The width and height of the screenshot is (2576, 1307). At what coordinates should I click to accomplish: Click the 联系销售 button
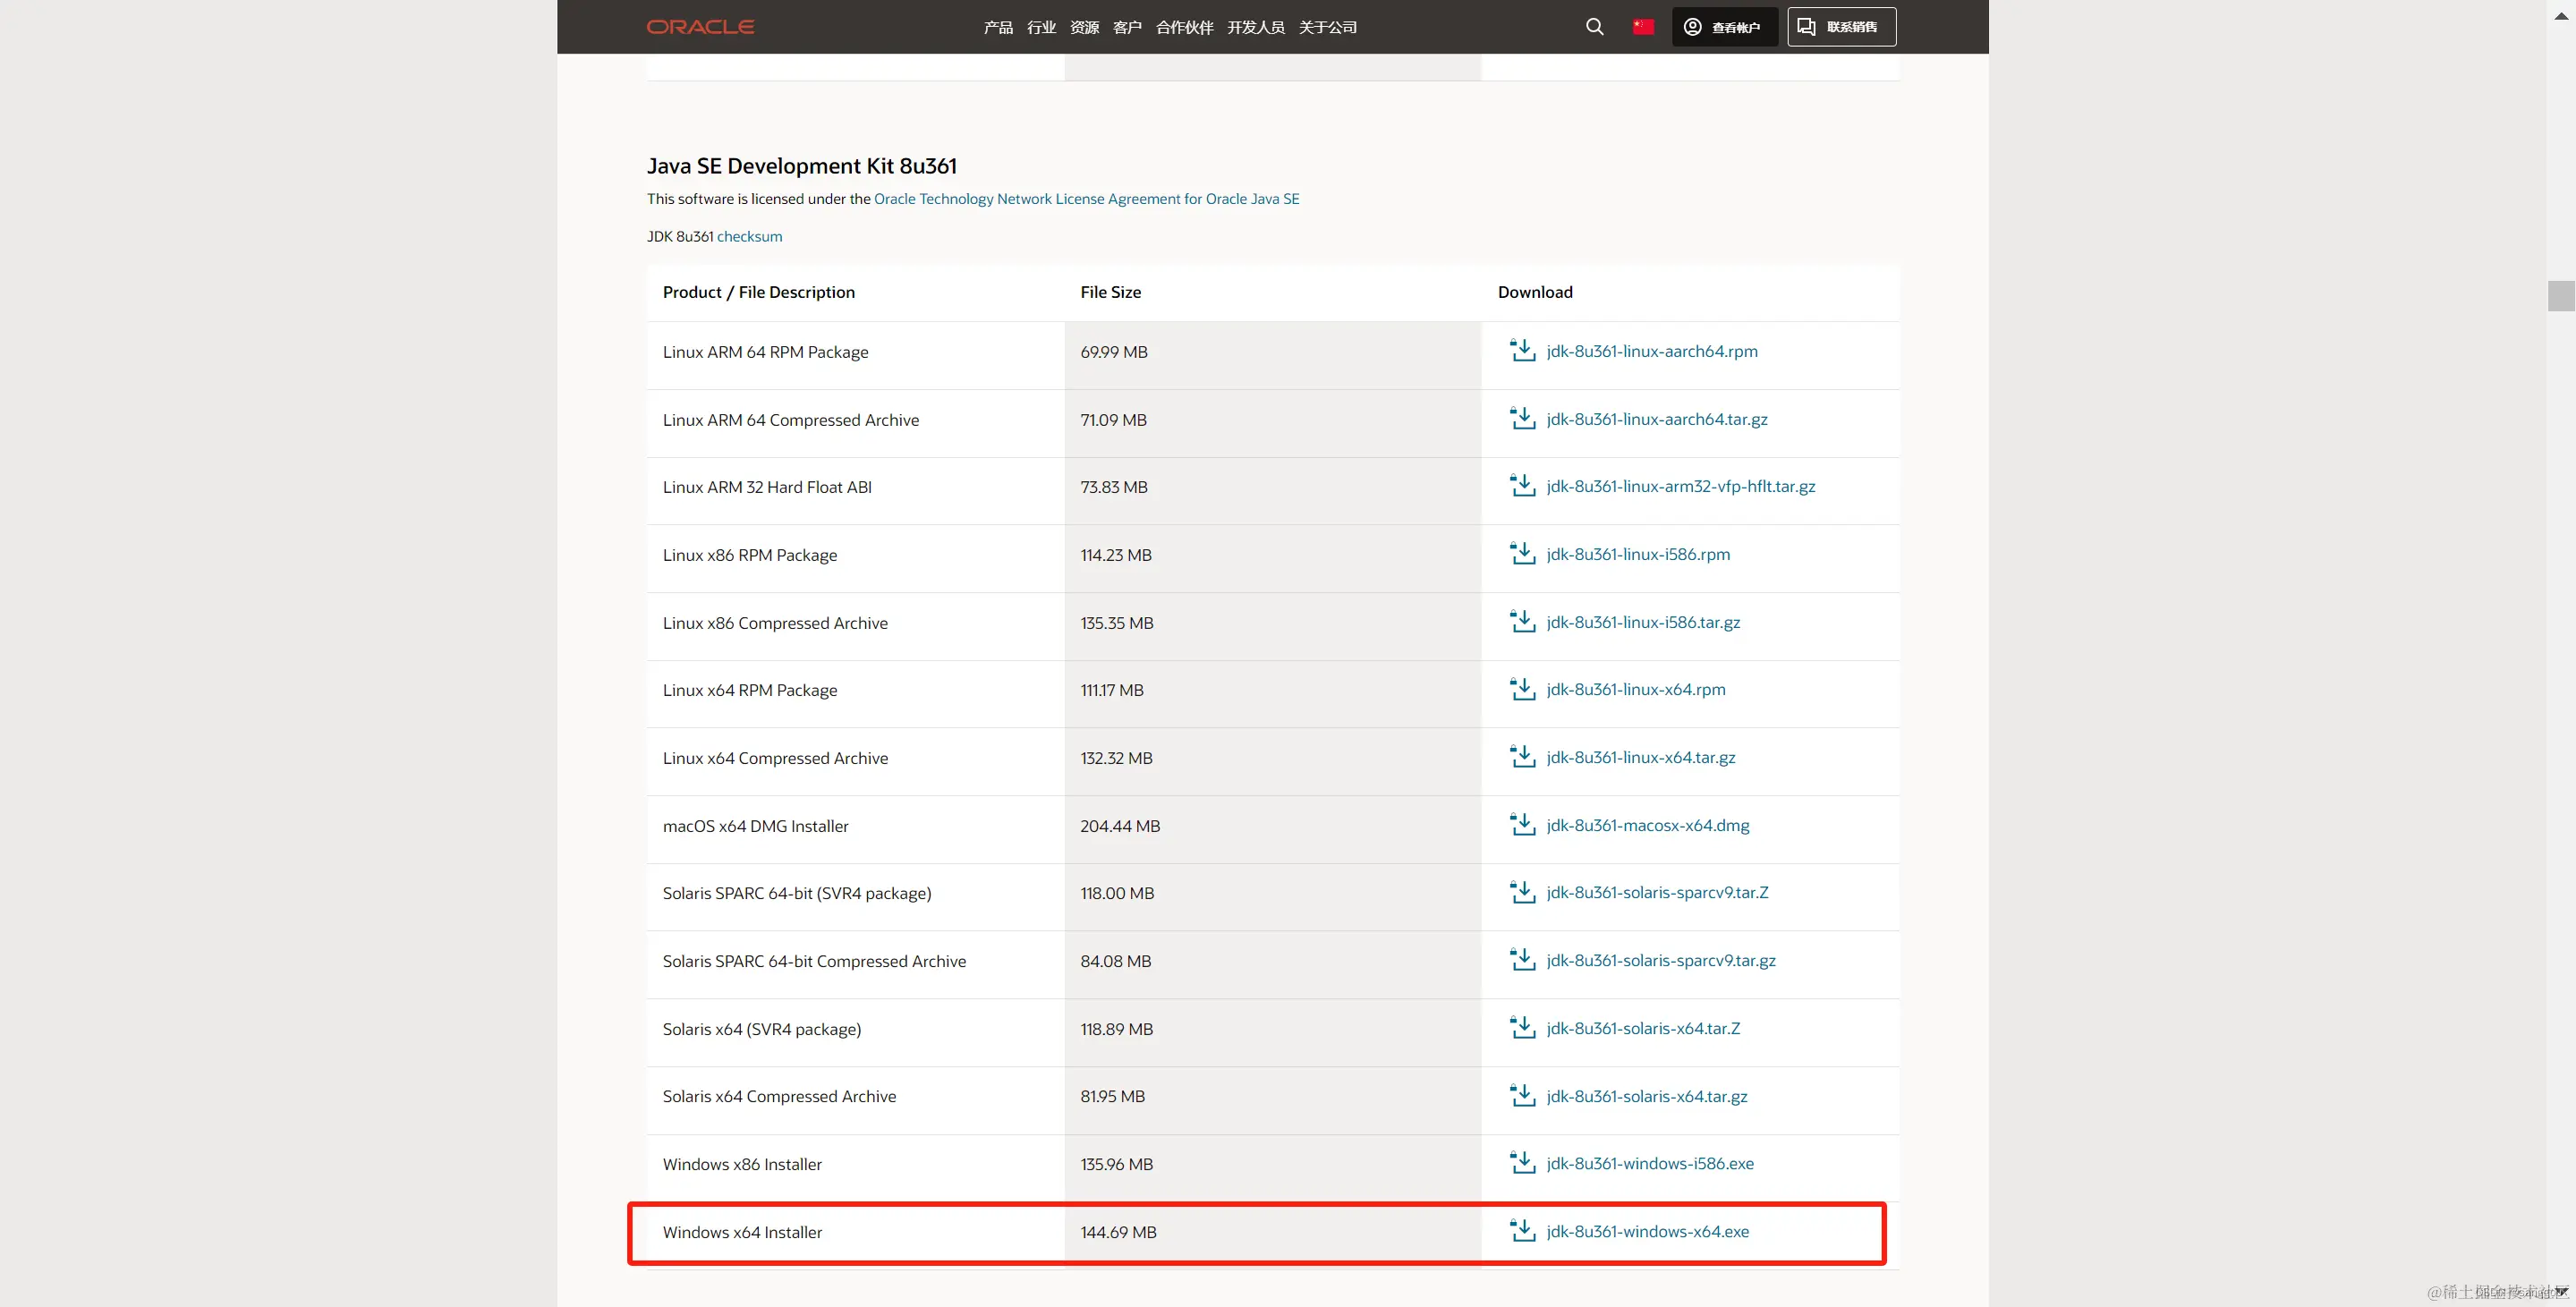tap(1841, 27)
